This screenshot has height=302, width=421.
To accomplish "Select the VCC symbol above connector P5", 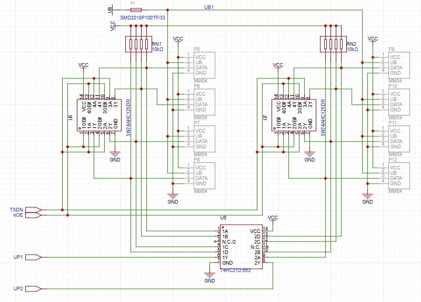I will [178, 41].
